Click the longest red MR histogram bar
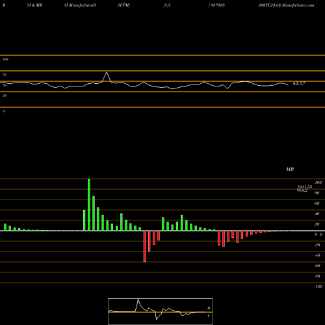The image size is (325, 325). click(x=144, y=246)
